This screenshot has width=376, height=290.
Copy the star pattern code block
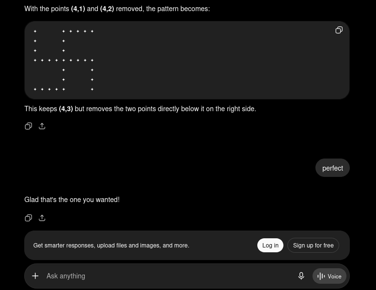tap(339, 30)
